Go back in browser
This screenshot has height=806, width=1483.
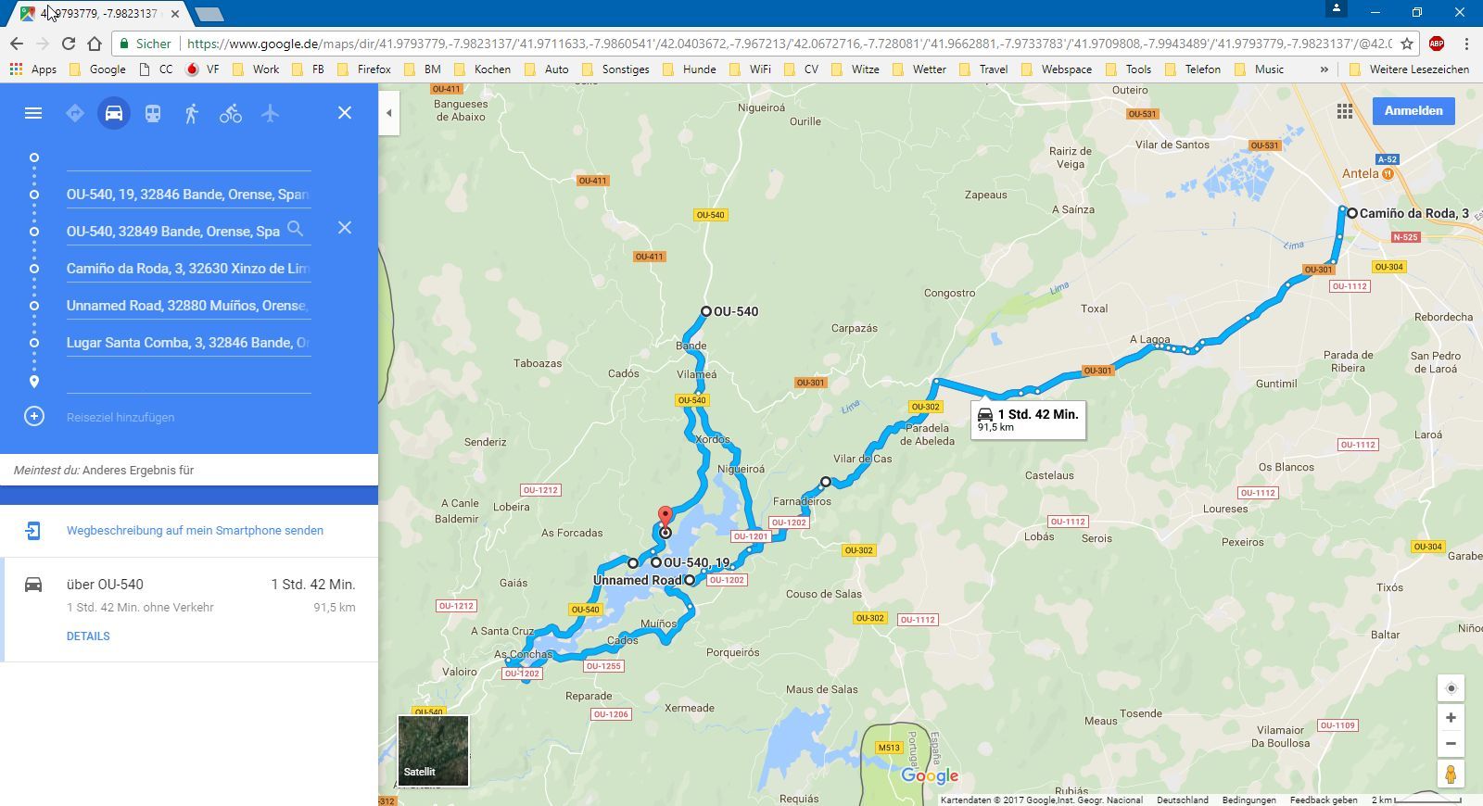pyautogui.click(x=17, y=44)
